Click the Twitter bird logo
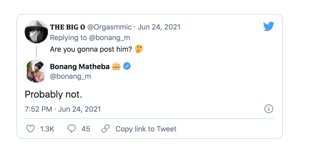309x159 pixels. [268, 26]
